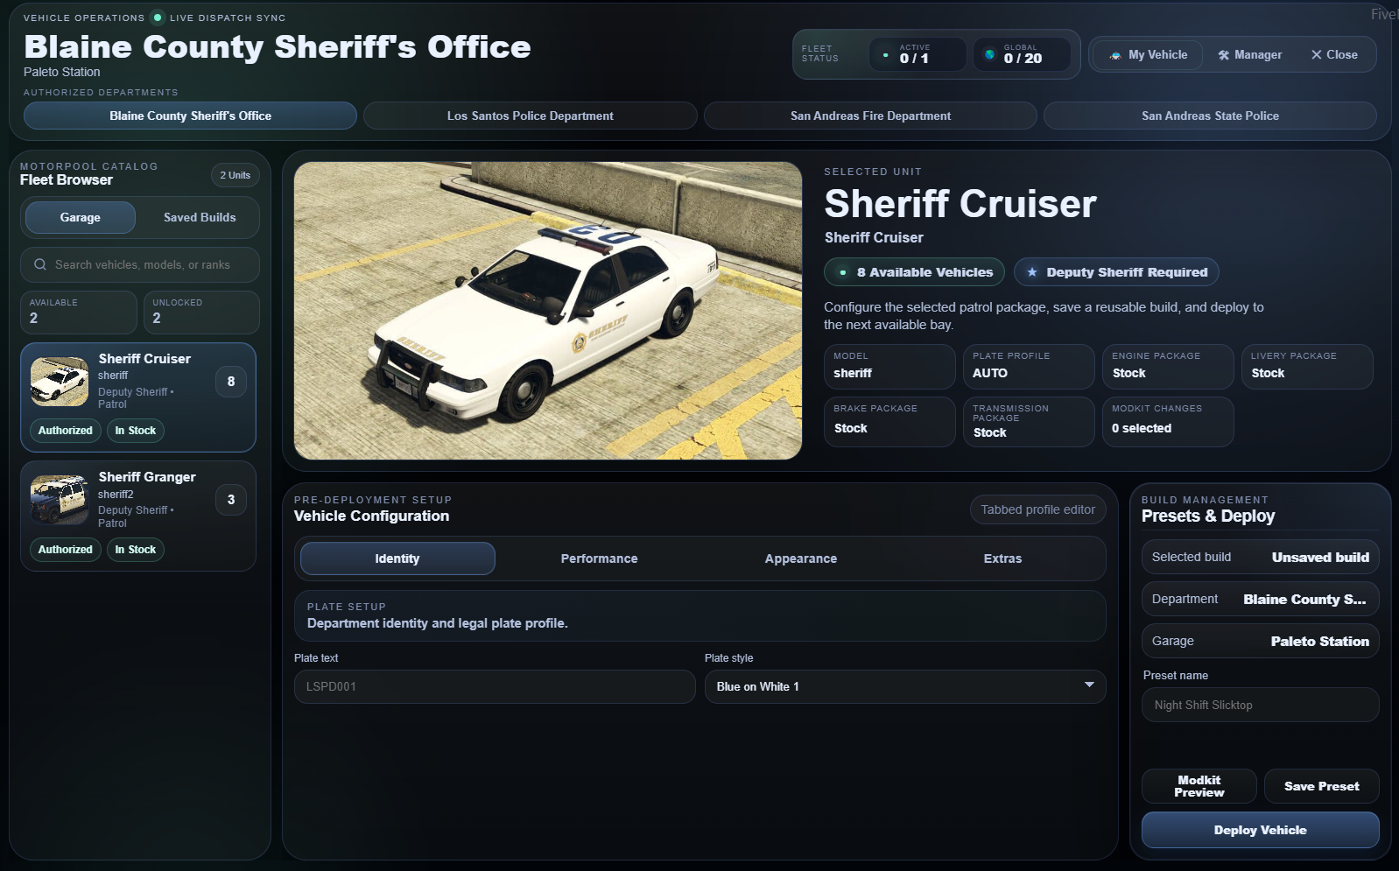
Task: Click the Modkit Changes 0 selected tile
Action: point(1168,421)
